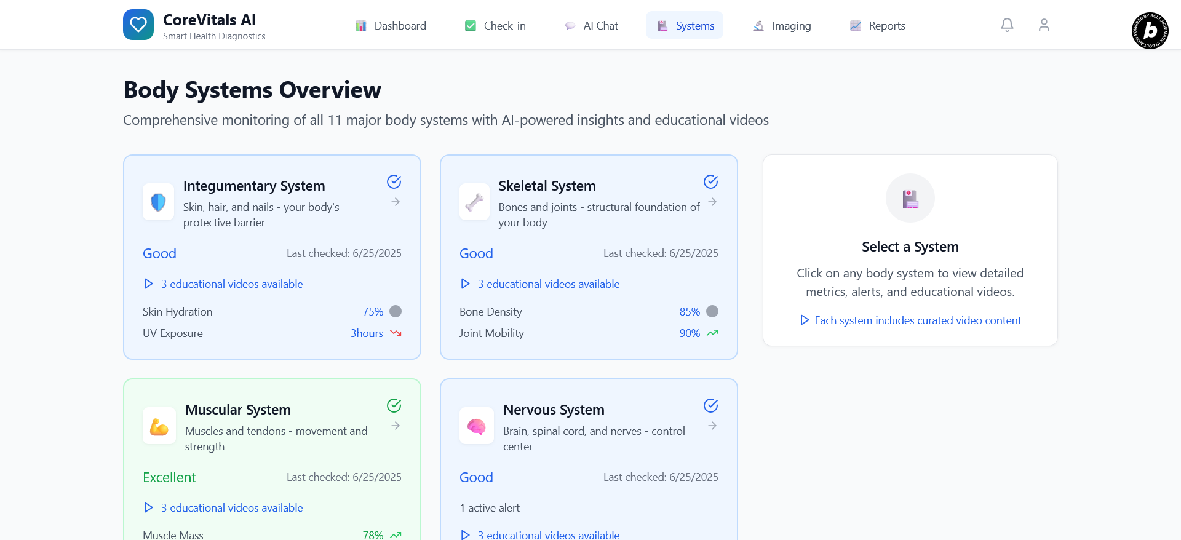This screenshot has height=540, width=1181.
Task: Click the Joint Mobility 90% value
Action: 690,333
